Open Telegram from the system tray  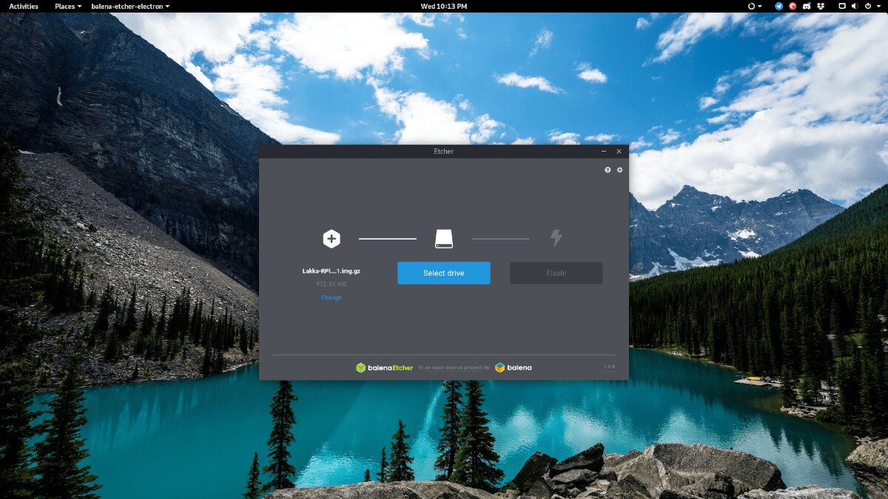click(x=778, y=6)
